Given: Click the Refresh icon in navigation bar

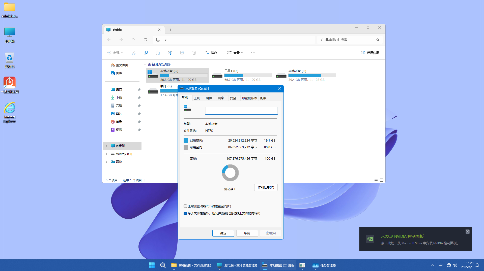Looking at the screenshot, I should (145, 40).
